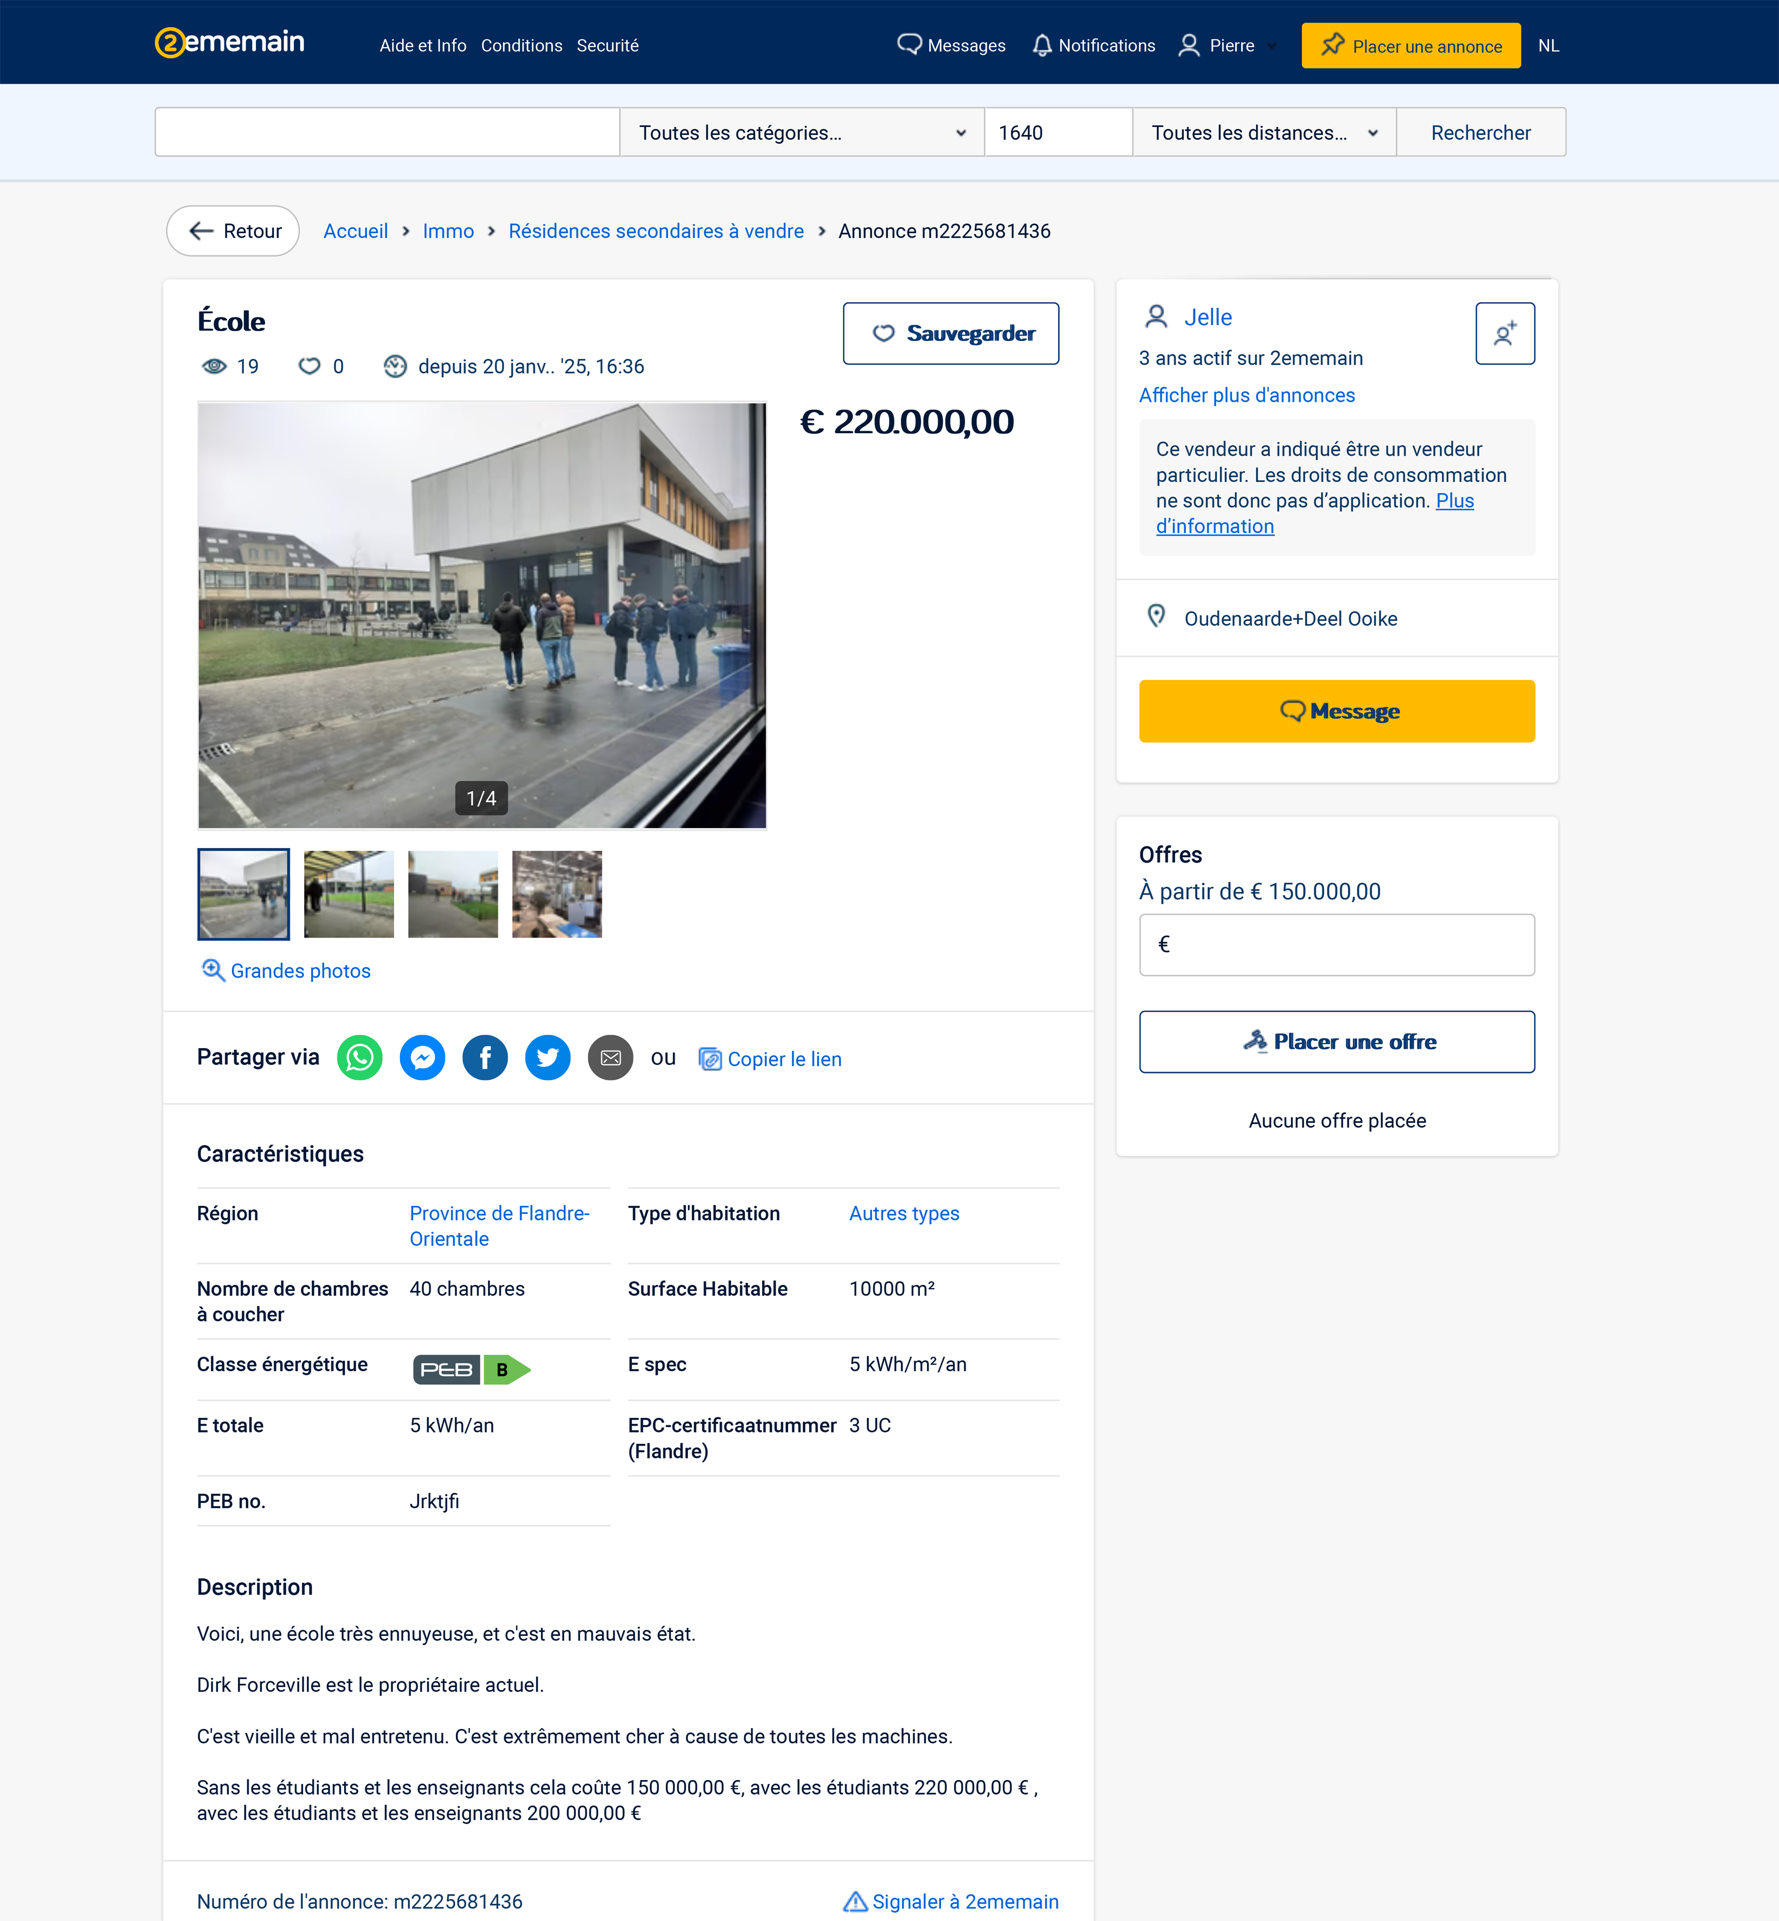Go to Résidences secondaires à vendre breadcrumb
1779x1921 pixels.
click(655, 231)
